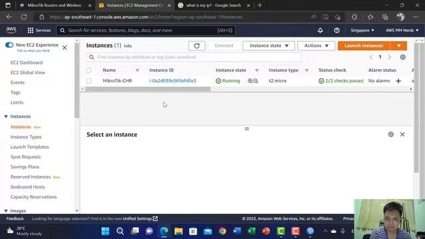Collapse the Instances sidebar section
The height and width of the screenshot is (239, 425).
tap(6, 117)
